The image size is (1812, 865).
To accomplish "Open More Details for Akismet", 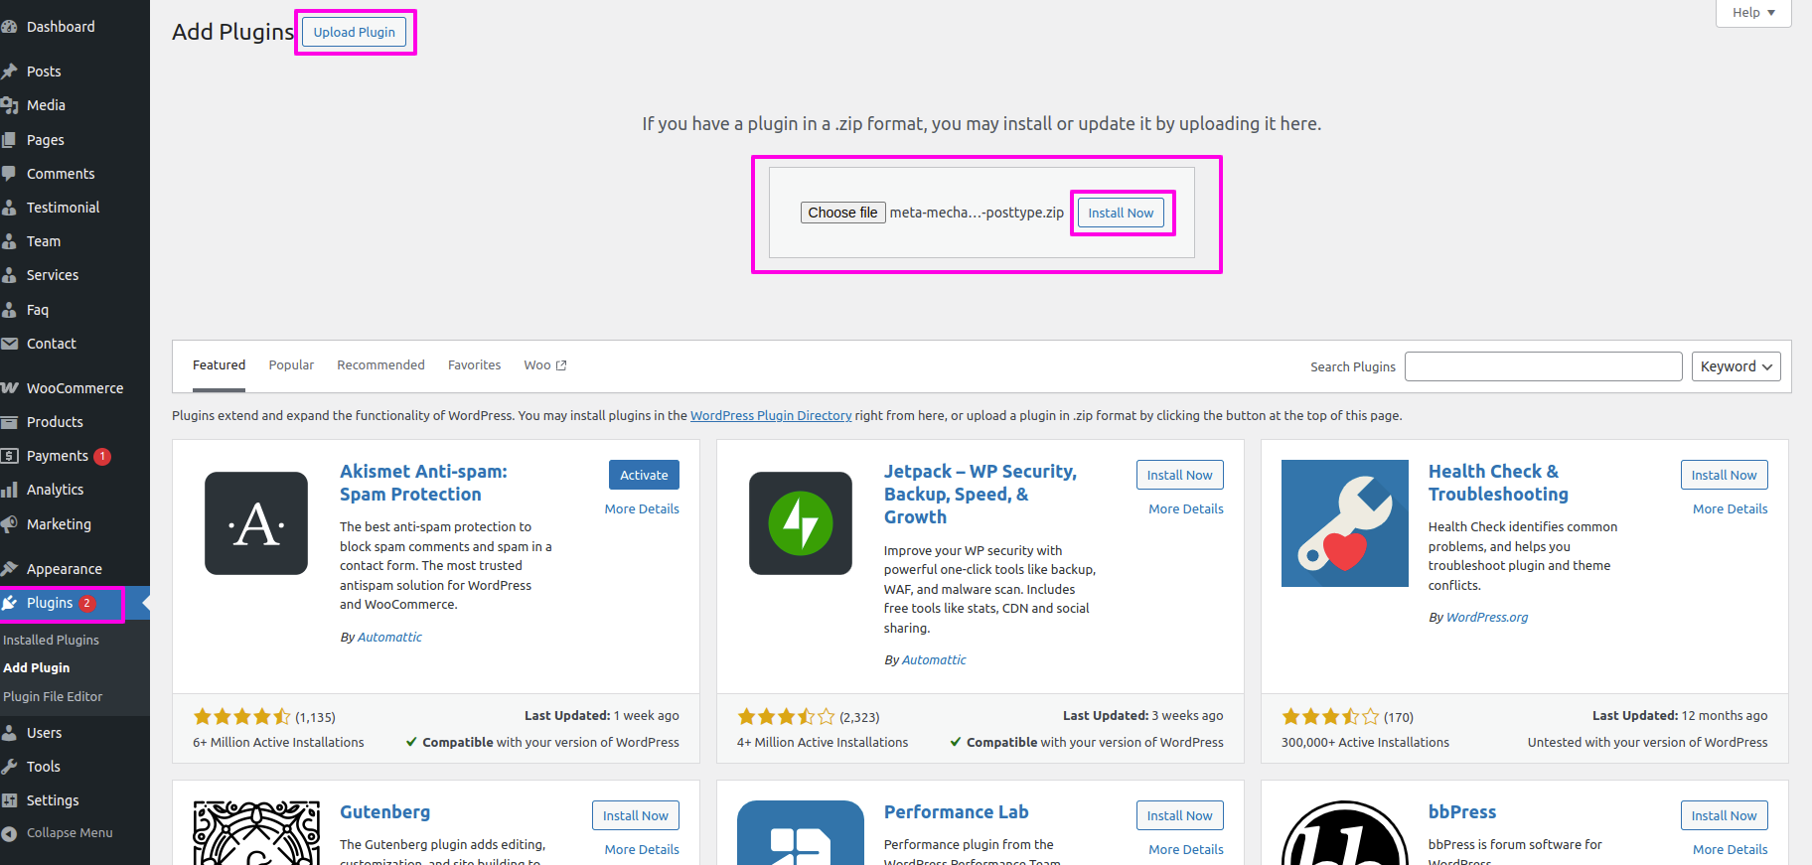I will (642, 509).
